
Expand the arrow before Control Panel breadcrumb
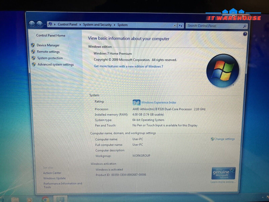pyautogui.click(x=55, y=25)
